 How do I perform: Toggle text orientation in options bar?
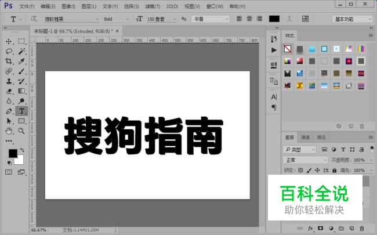34,19
